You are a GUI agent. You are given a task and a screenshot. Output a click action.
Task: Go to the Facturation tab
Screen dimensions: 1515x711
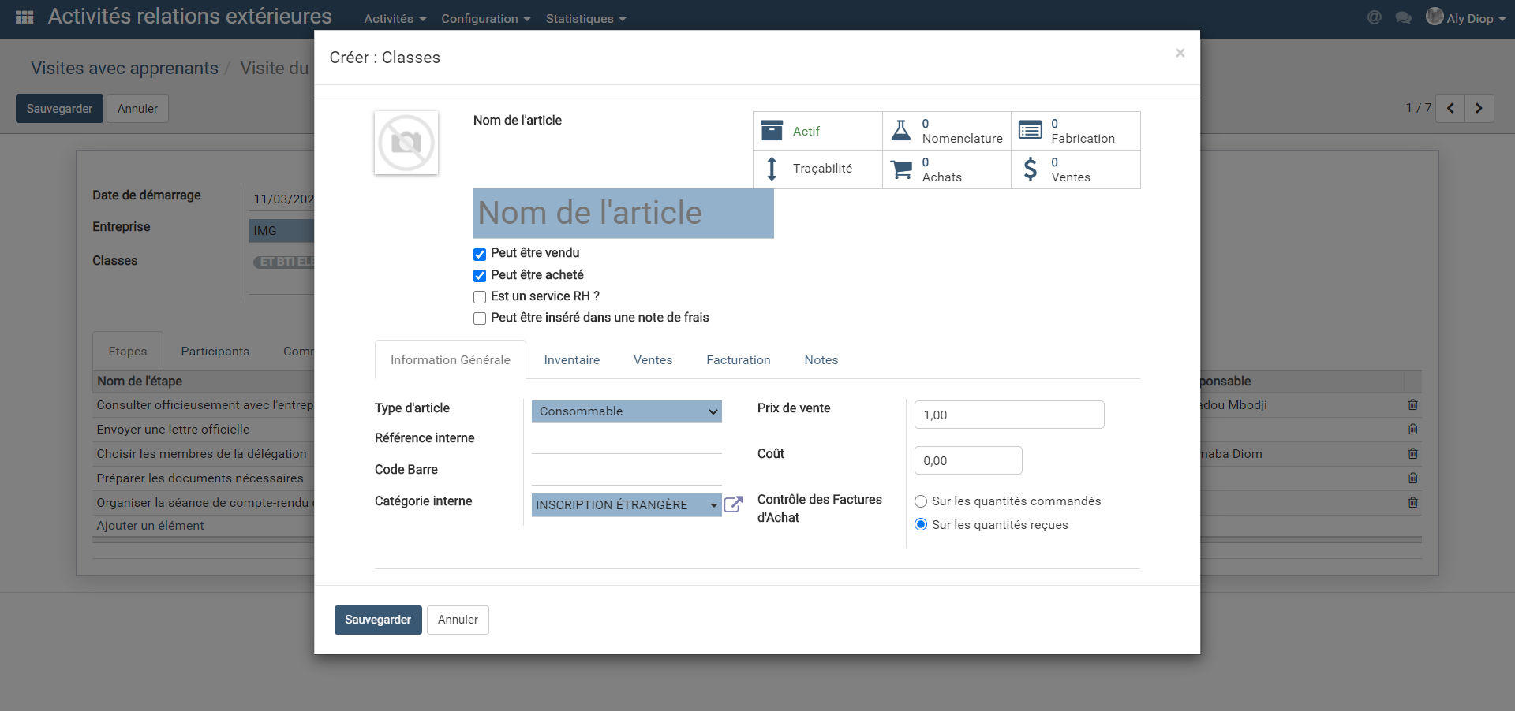tap(738, 360)
